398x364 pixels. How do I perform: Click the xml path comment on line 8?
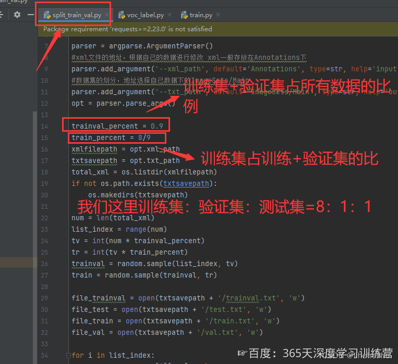click(189, 57)
